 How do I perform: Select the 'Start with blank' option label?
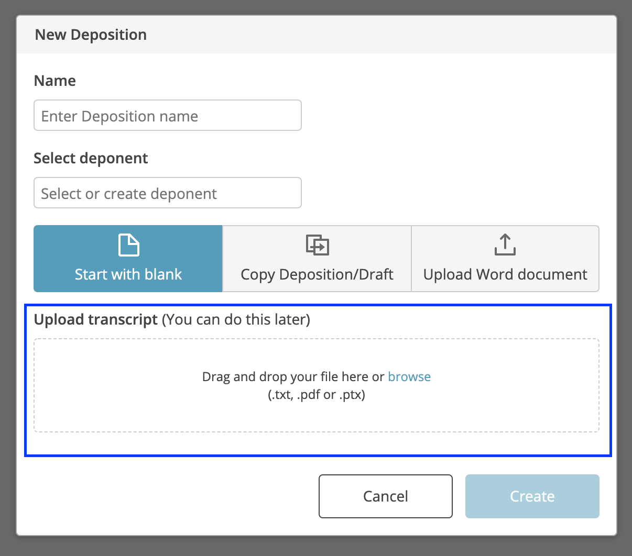point(128,274)
